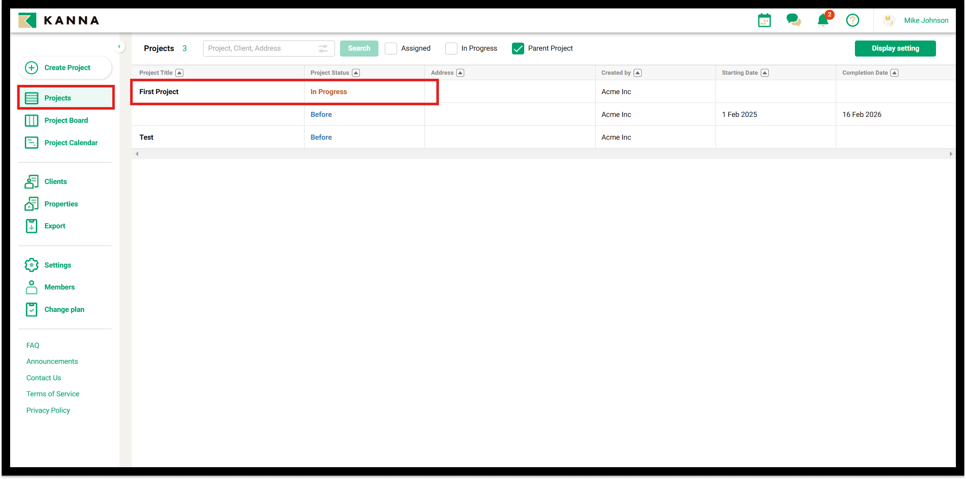Open Project Board in sidebar
The width and height of the screenshot is (966, 479).
66,120
